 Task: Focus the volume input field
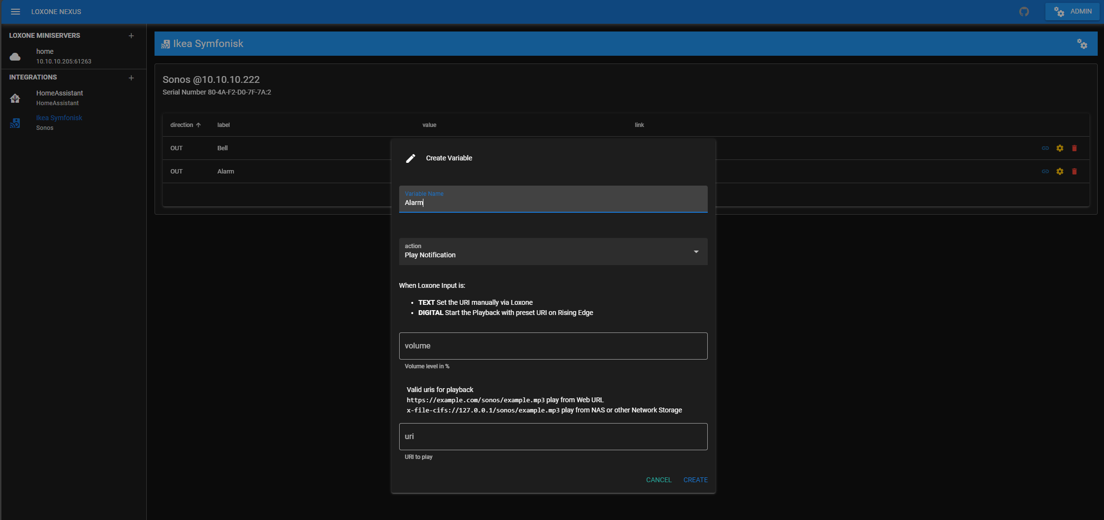coord(553,346)
